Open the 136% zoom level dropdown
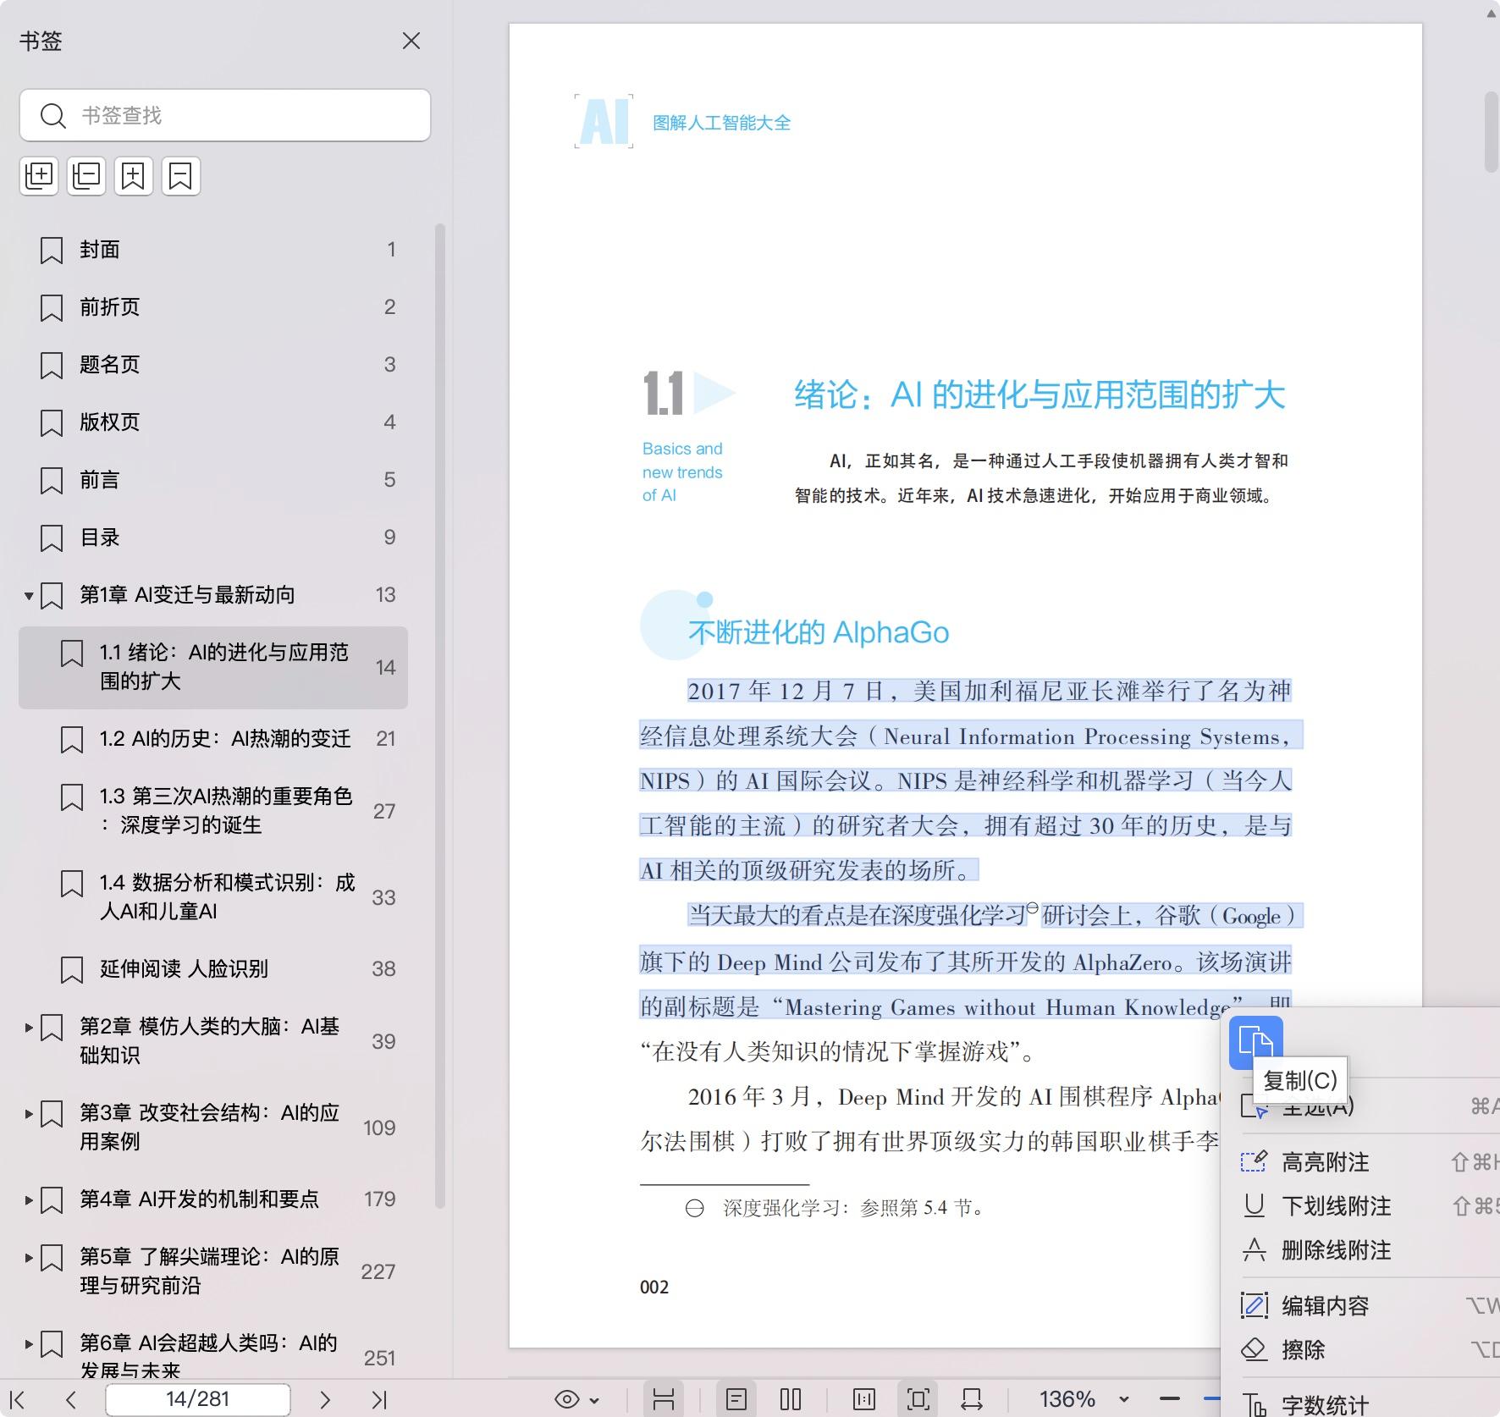The height and width of the screenshot is (1417, 1500). (1123, 1400)
